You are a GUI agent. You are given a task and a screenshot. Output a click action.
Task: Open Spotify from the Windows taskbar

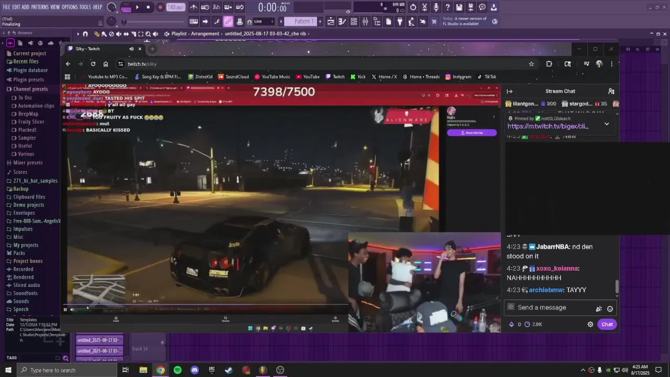tap(177, 370)
